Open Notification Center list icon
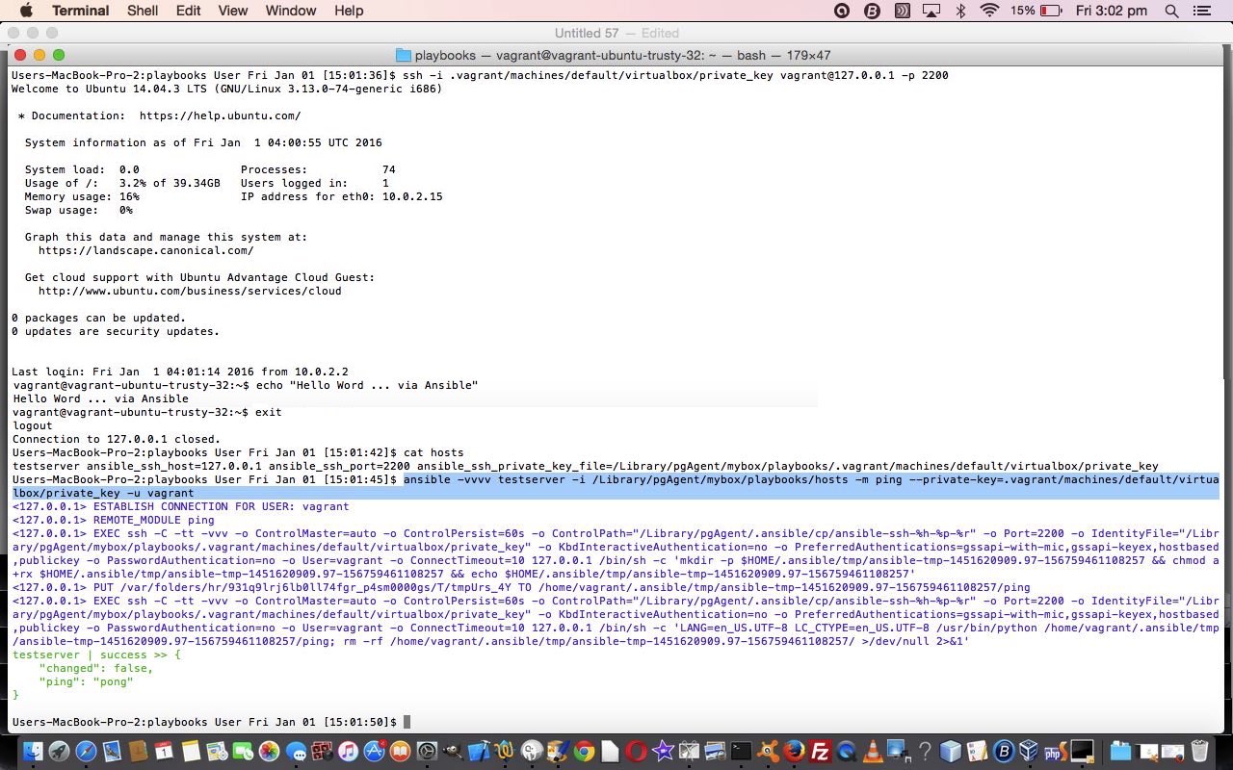This screenshot has width=1233, height=770. click(1202, 11)
